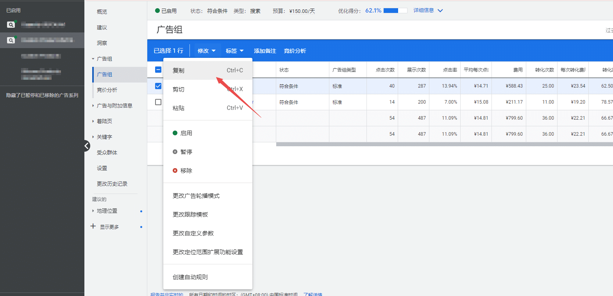Click 隐藏了已暂停和已移除的广告系列 notice
The height and width of the screenshot is (296, 613).
[x=42, y=95]
